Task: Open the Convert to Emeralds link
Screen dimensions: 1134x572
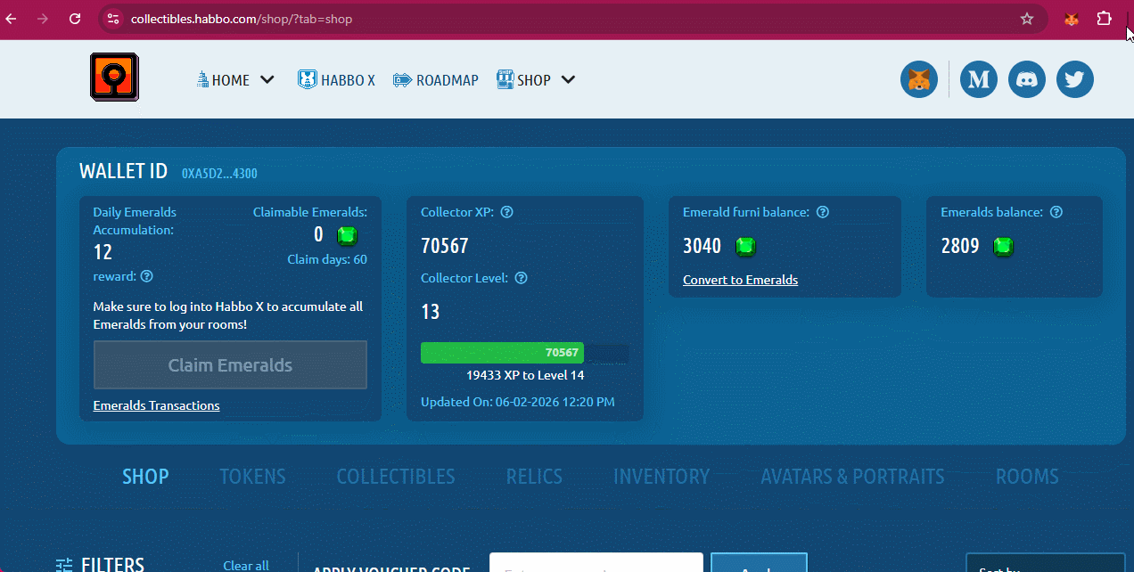Action: 740,280
